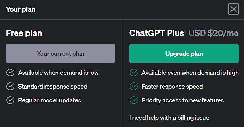
Task: Click the Your plan dialog title
Action: coord(21,9)
